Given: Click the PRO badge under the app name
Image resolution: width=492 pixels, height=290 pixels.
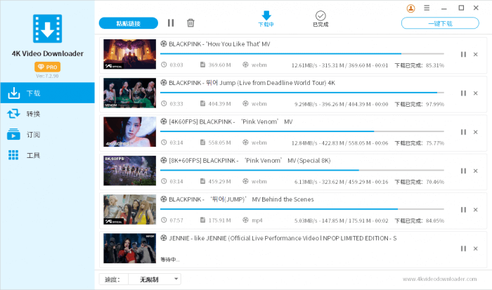Looking at the screenshot, I should (x=47, y=66).
